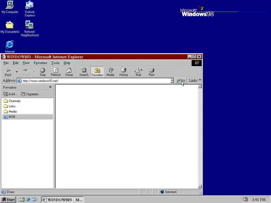Select the WINDOWS93 taskbar button
Image resolution: width=271 pixels, height=203 pixels.
(x=63, y=200)
